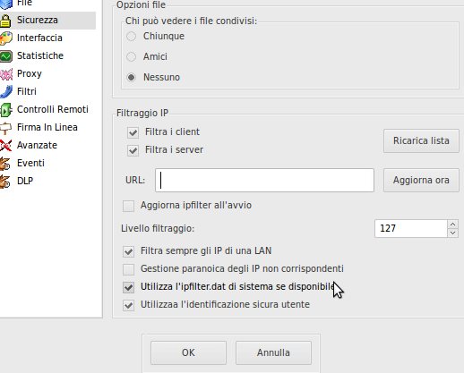Focus the URL text field

(264, 180)
